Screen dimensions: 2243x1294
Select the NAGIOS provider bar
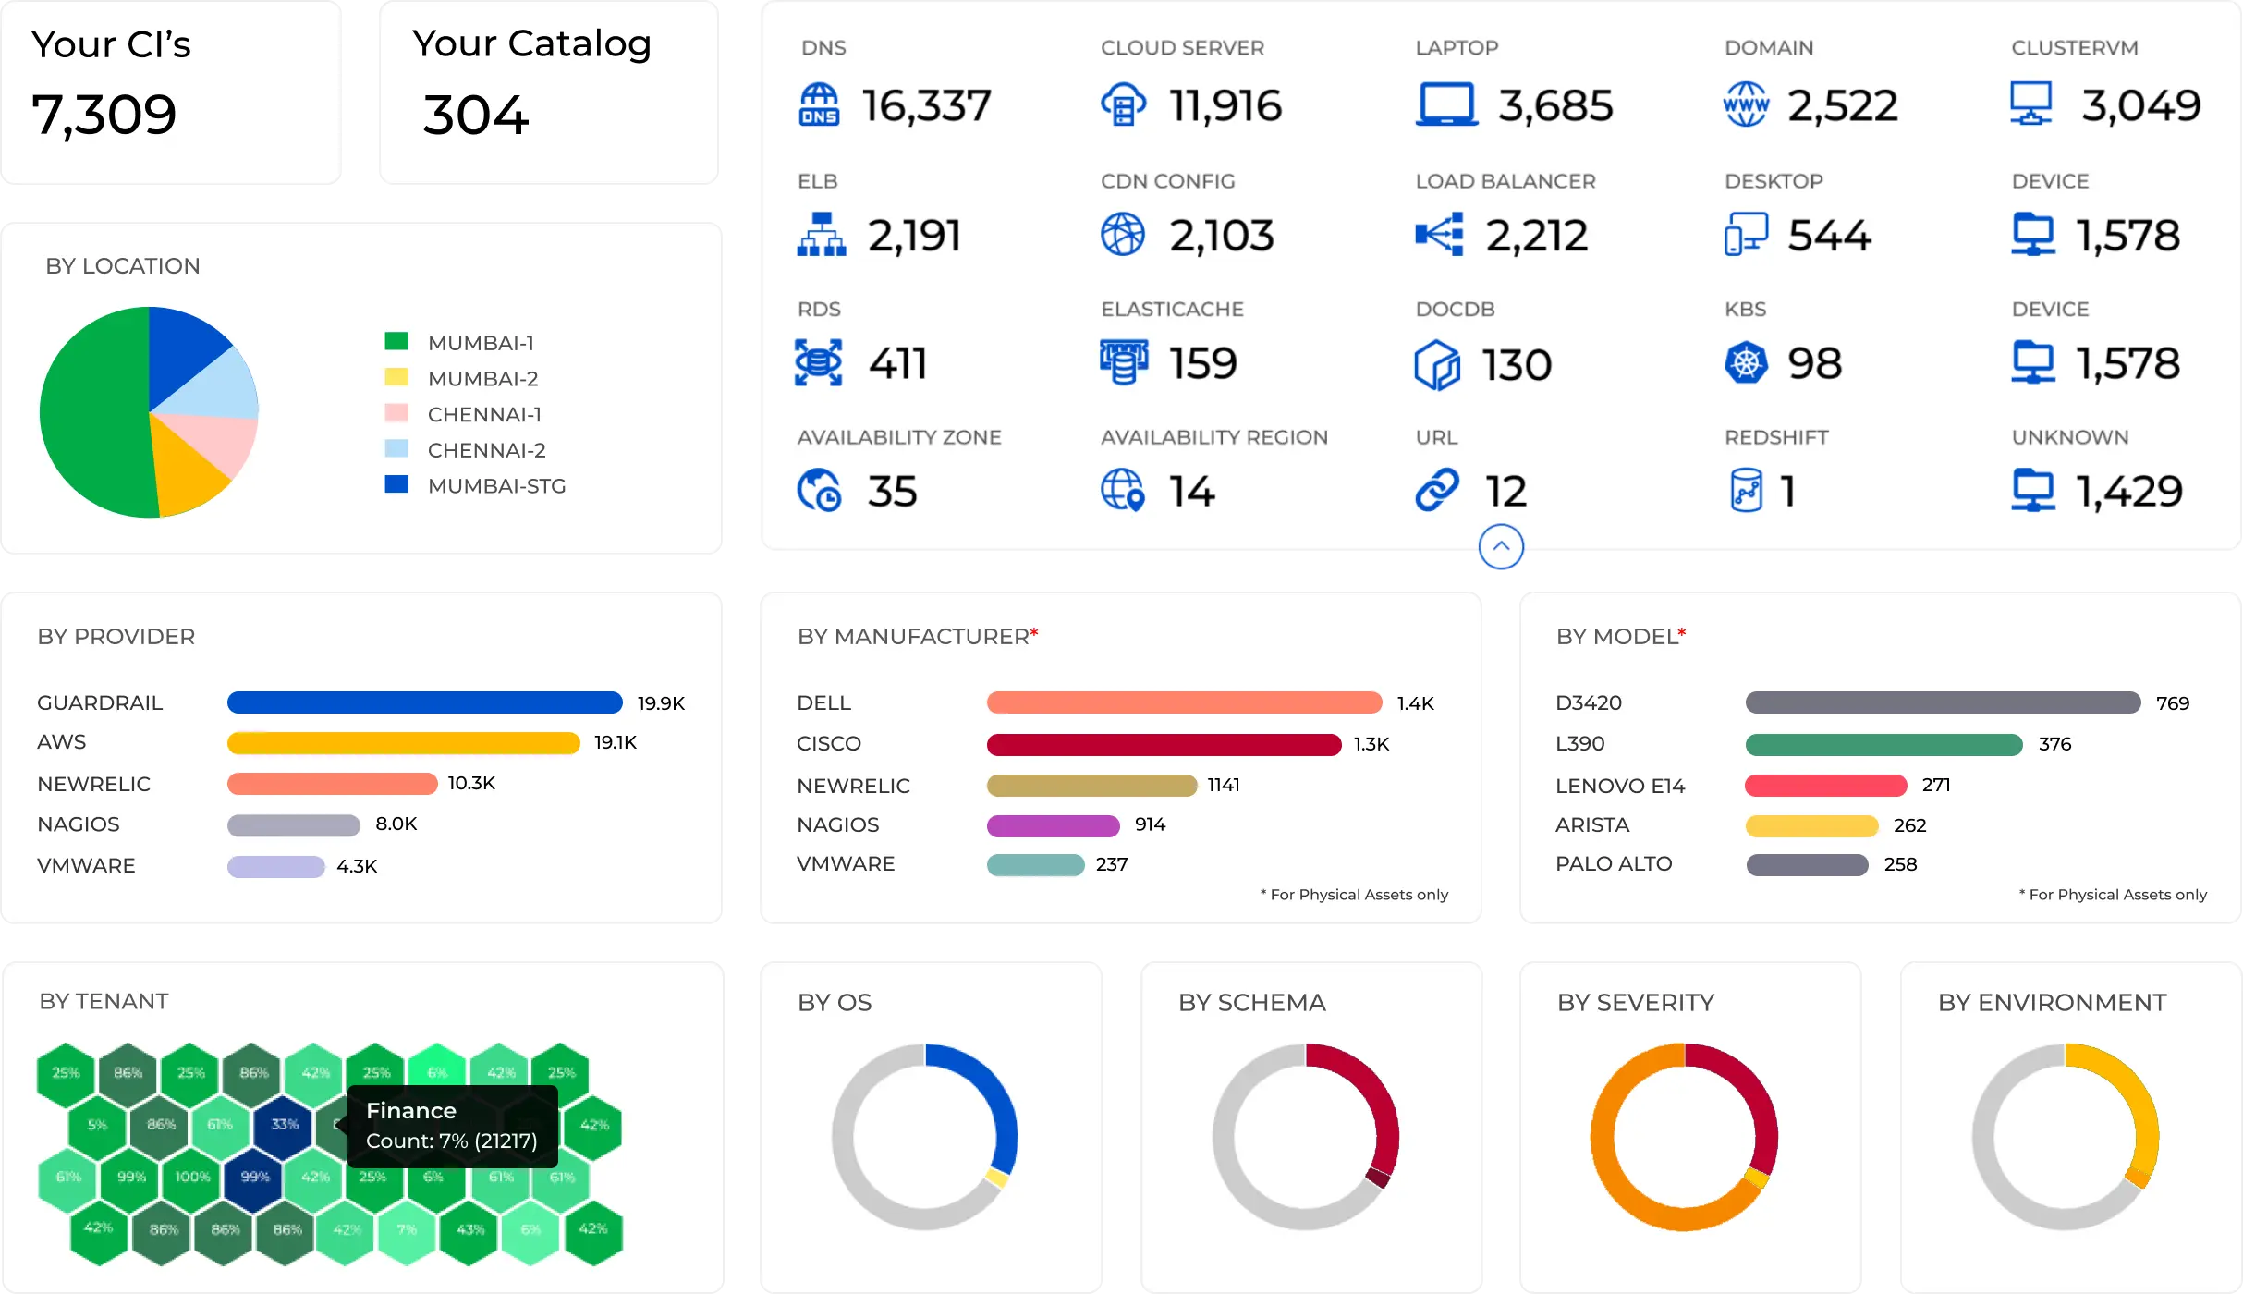coord(294,824)
